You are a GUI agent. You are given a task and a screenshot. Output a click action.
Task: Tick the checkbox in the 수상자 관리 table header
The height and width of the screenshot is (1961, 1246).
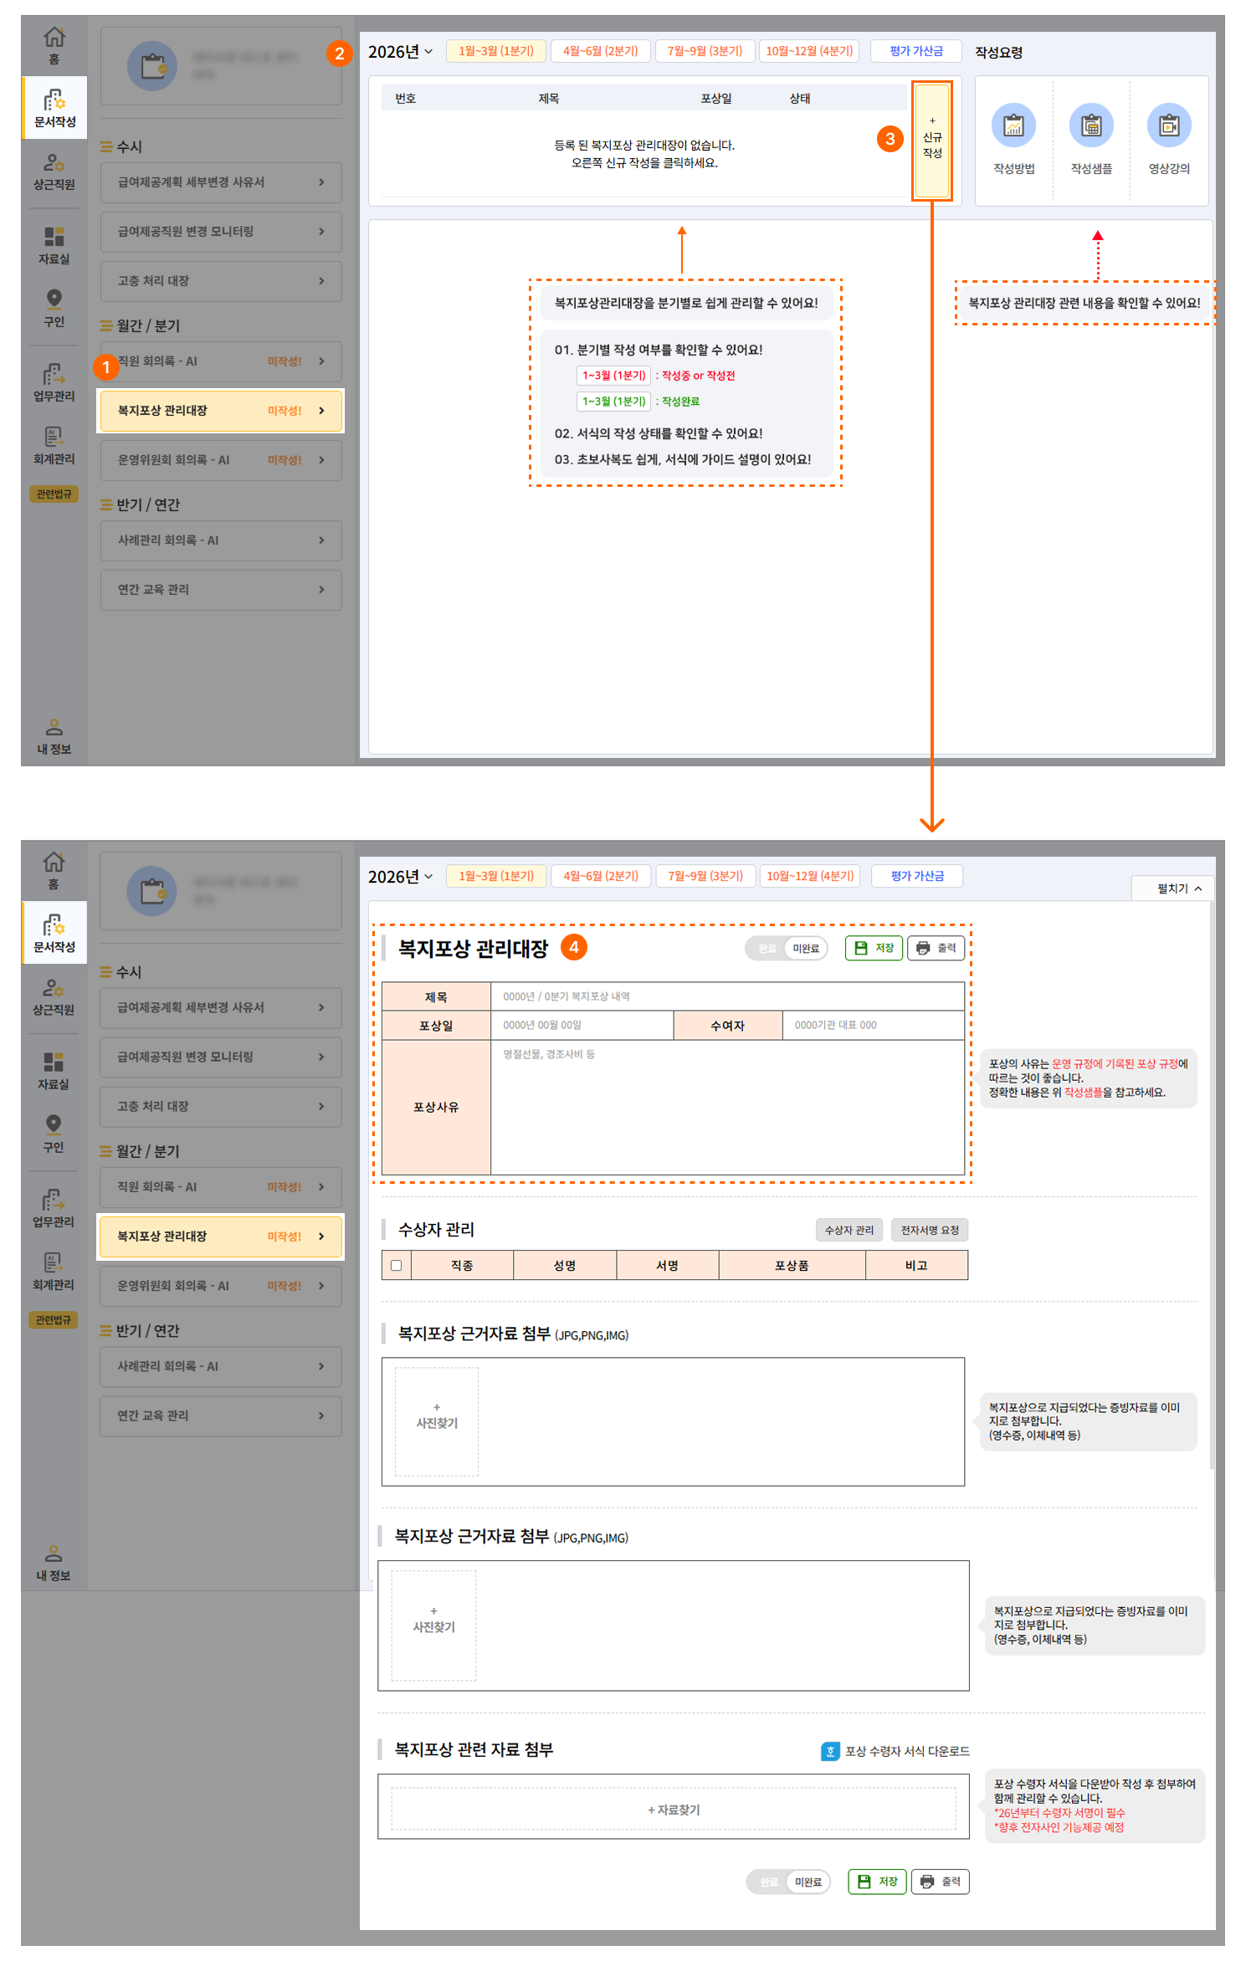396,1265
